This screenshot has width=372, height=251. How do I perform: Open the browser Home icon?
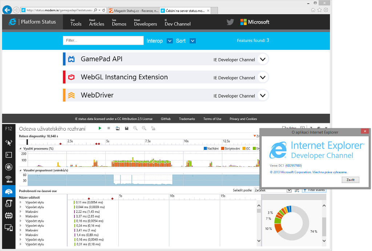(x=313, y=10)
